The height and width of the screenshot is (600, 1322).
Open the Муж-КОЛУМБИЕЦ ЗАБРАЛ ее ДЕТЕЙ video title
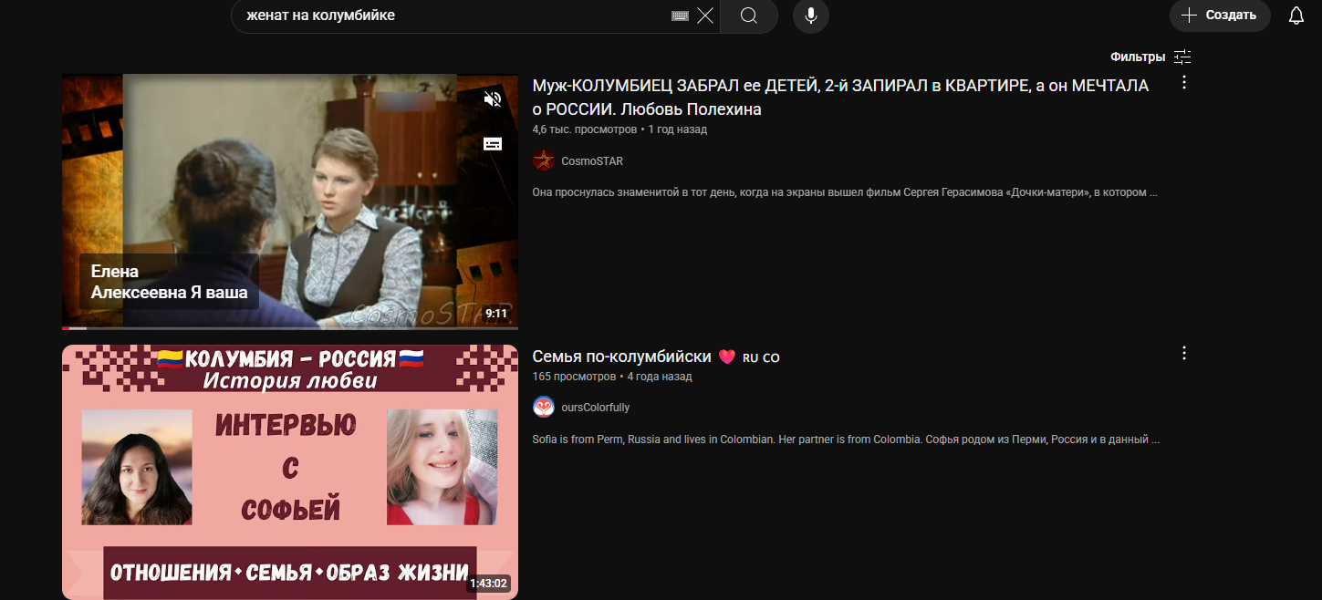coord(840,98)
